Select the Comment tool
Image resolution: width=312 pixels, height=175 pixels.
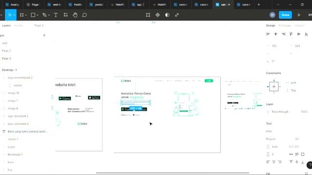point(84,15)
